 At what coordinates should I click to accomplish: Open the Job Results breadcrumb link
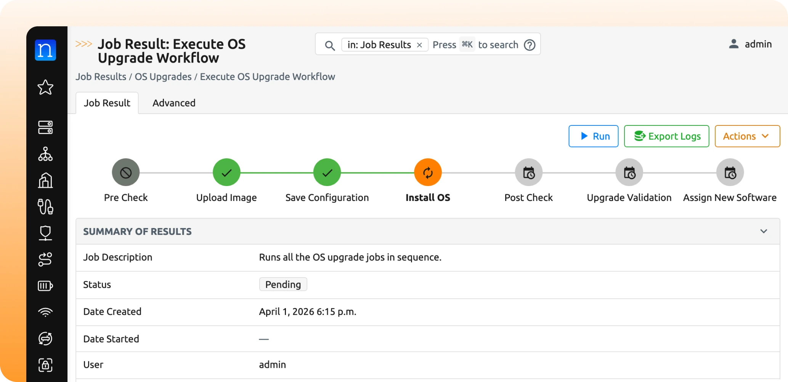[x=101, y=77]
